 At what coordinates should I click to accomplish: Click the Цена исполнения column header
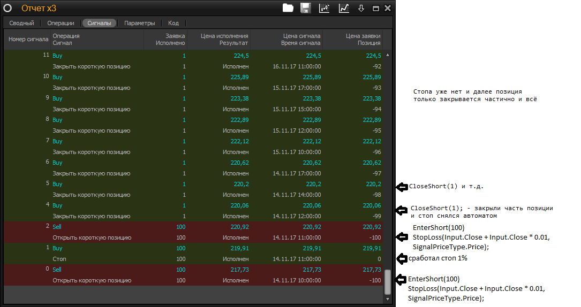coord(224,39)
